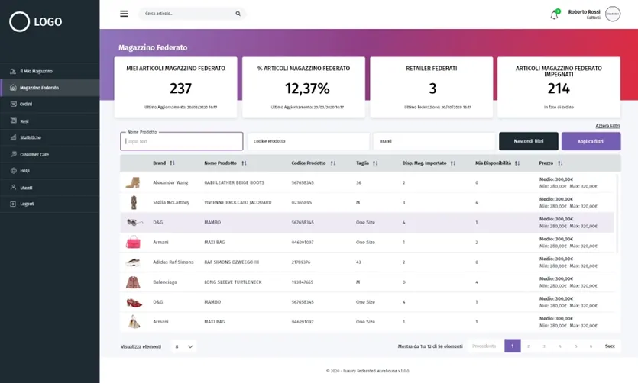Screen dimensions: 638x383
Task: Click % Articoli Magazzino Federato card
Action: (303, 87)
